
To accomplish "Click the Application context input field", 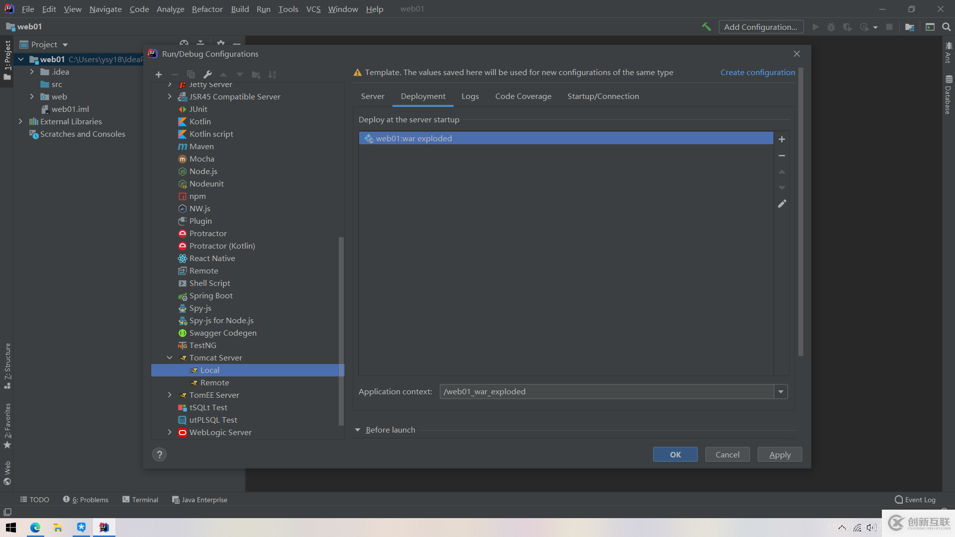I will coord(606,392).
